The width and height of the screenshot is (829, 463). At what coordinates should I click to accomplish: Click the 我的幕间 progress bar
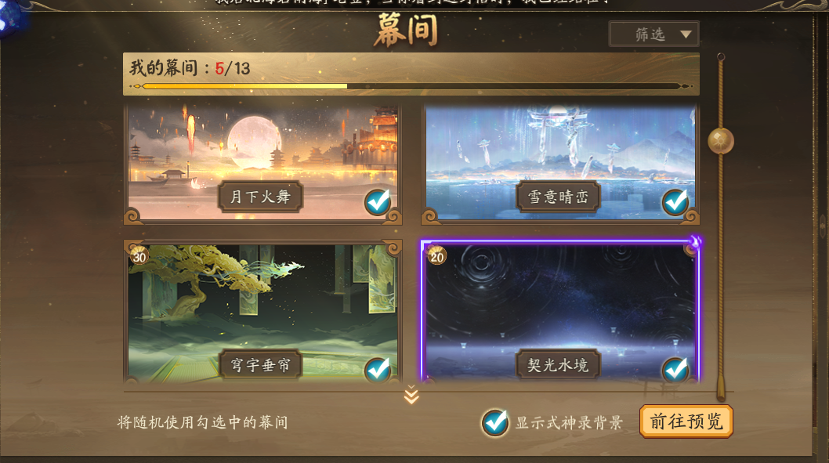(x=411, y=85)
